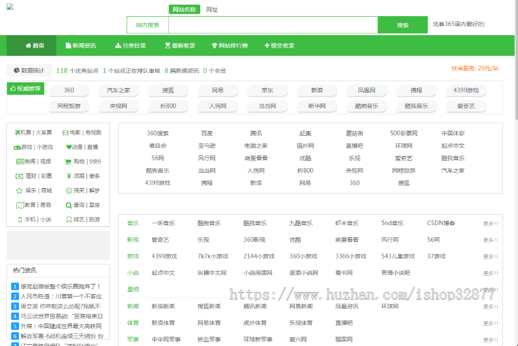The height and width of the screenshot is (346, 518).
Task: Click the heart icon beside 动漫 | 直播
Action: 68,147
